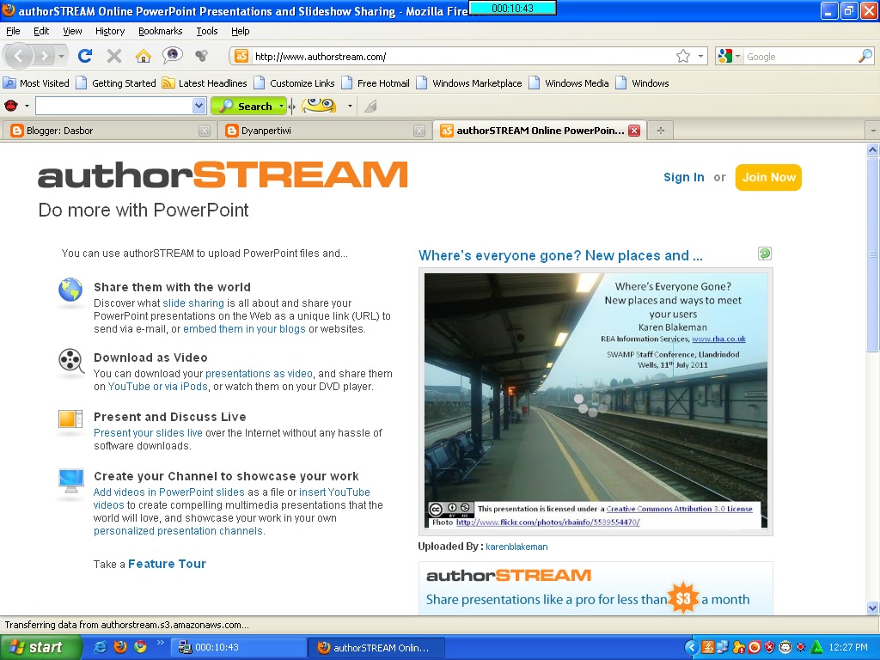Screen dimensions: 880x660
Task: Open the Tools menu
Action: [x=207, y=31]
